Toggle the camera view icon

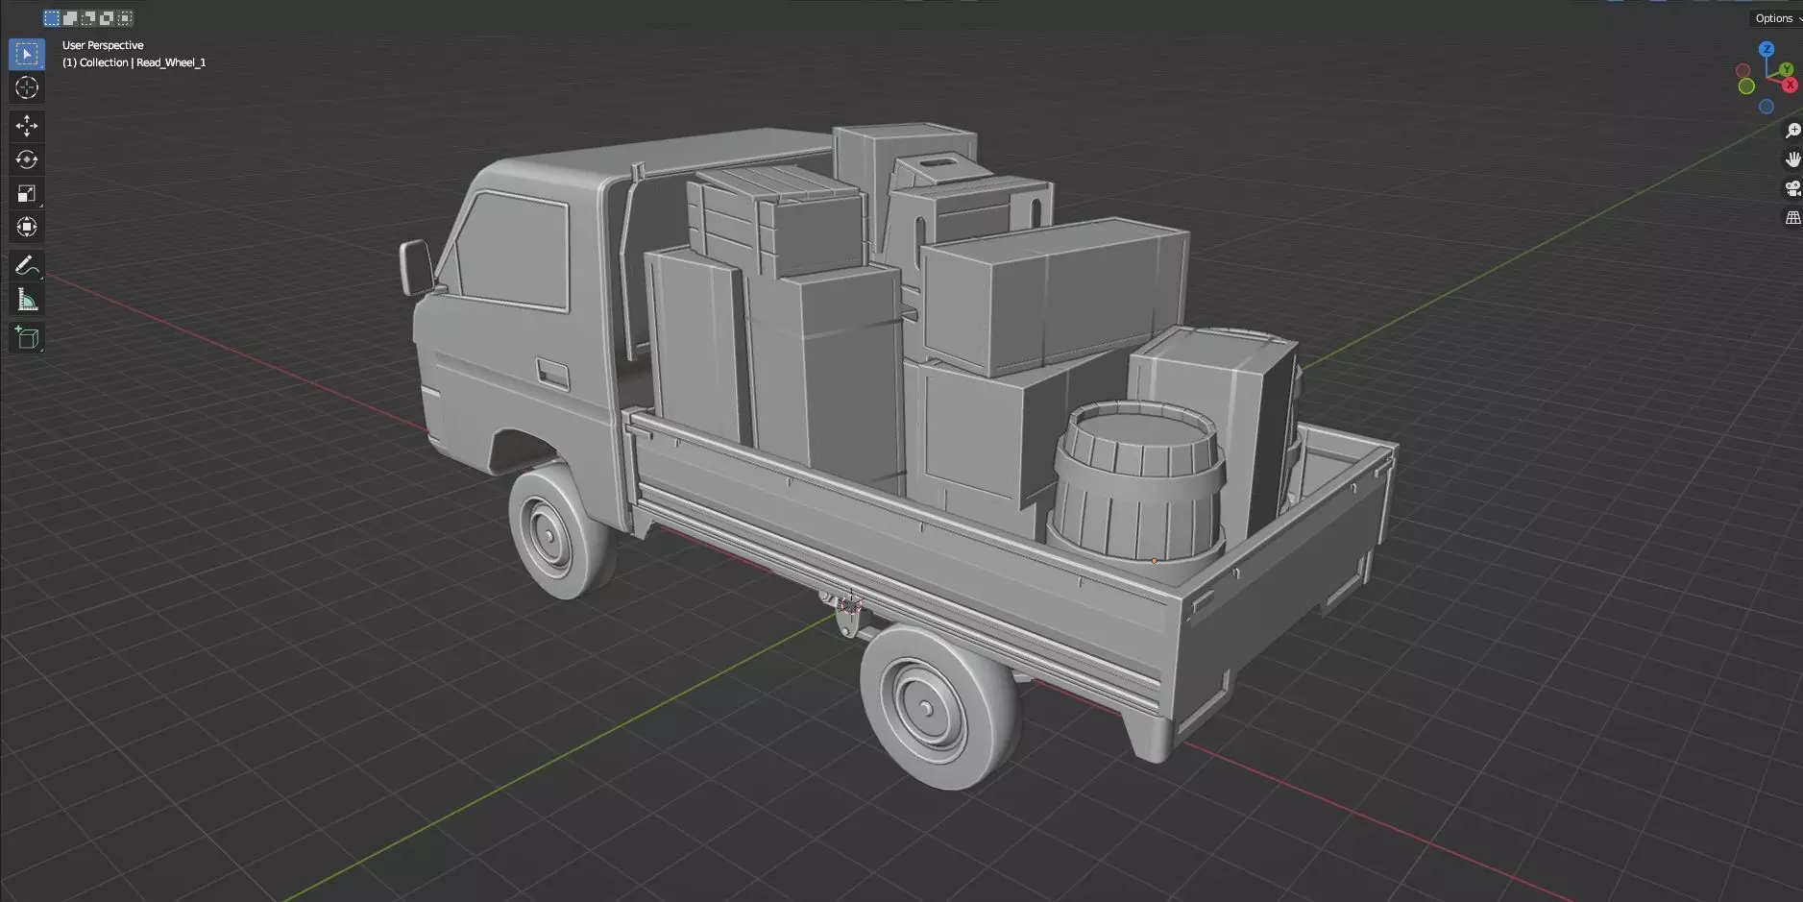[x=1792, y=188]
